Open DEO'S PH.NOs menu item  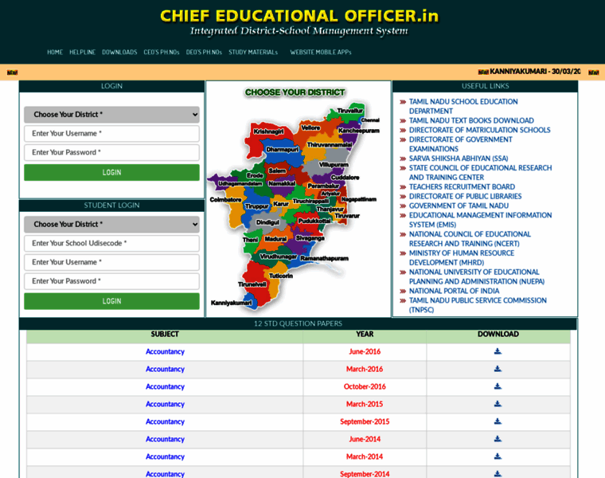(204, 52)
